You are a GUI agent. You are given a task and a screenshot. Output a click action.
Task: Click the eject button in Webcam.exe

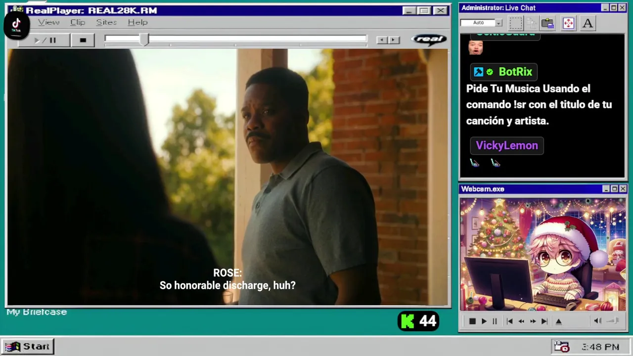pyautogui.click(x=559, y=321)
